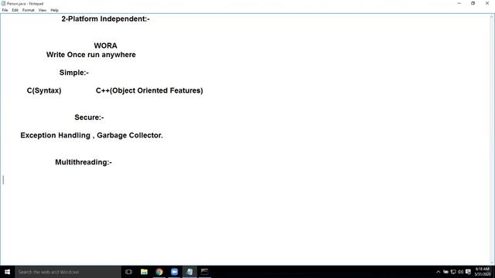Show hidden system tray icons
Viewport: 495px width, 278px height.
click(439, 272)
